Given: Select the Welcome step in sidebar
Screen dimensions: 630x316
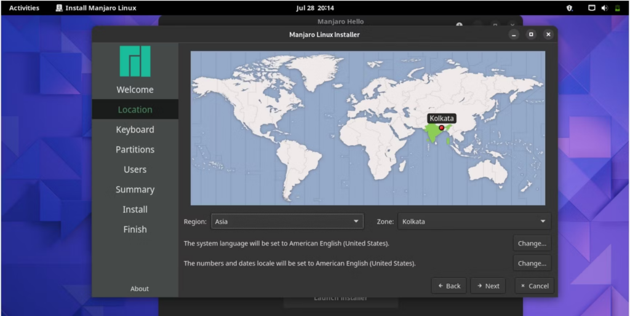Looking at the screenshot, I should pos(135,90).
